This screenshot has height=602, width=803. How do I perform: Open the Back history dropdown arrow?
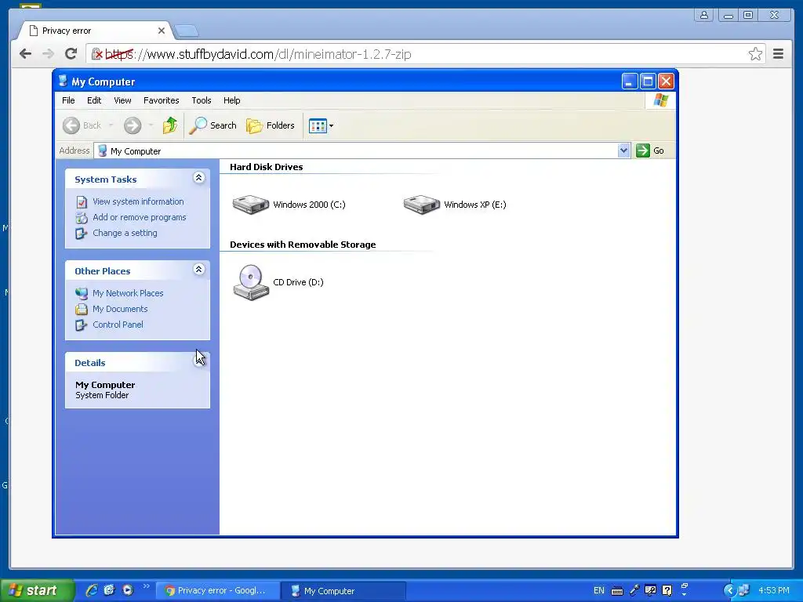(x=111, y=125)
